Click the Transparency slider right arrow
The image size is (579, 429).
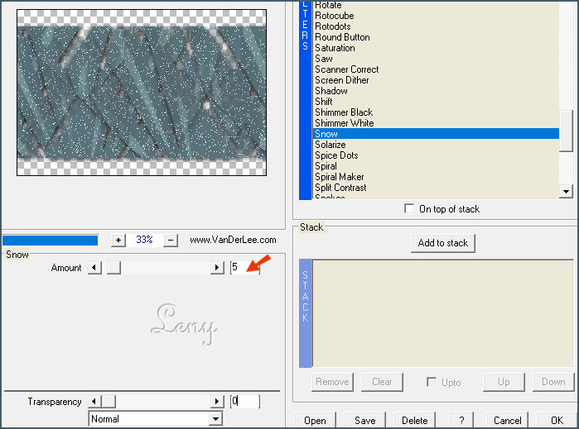pos(218,402)
